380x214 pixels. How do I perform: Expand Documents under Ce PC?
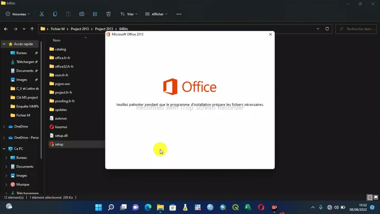coord(7,167)
